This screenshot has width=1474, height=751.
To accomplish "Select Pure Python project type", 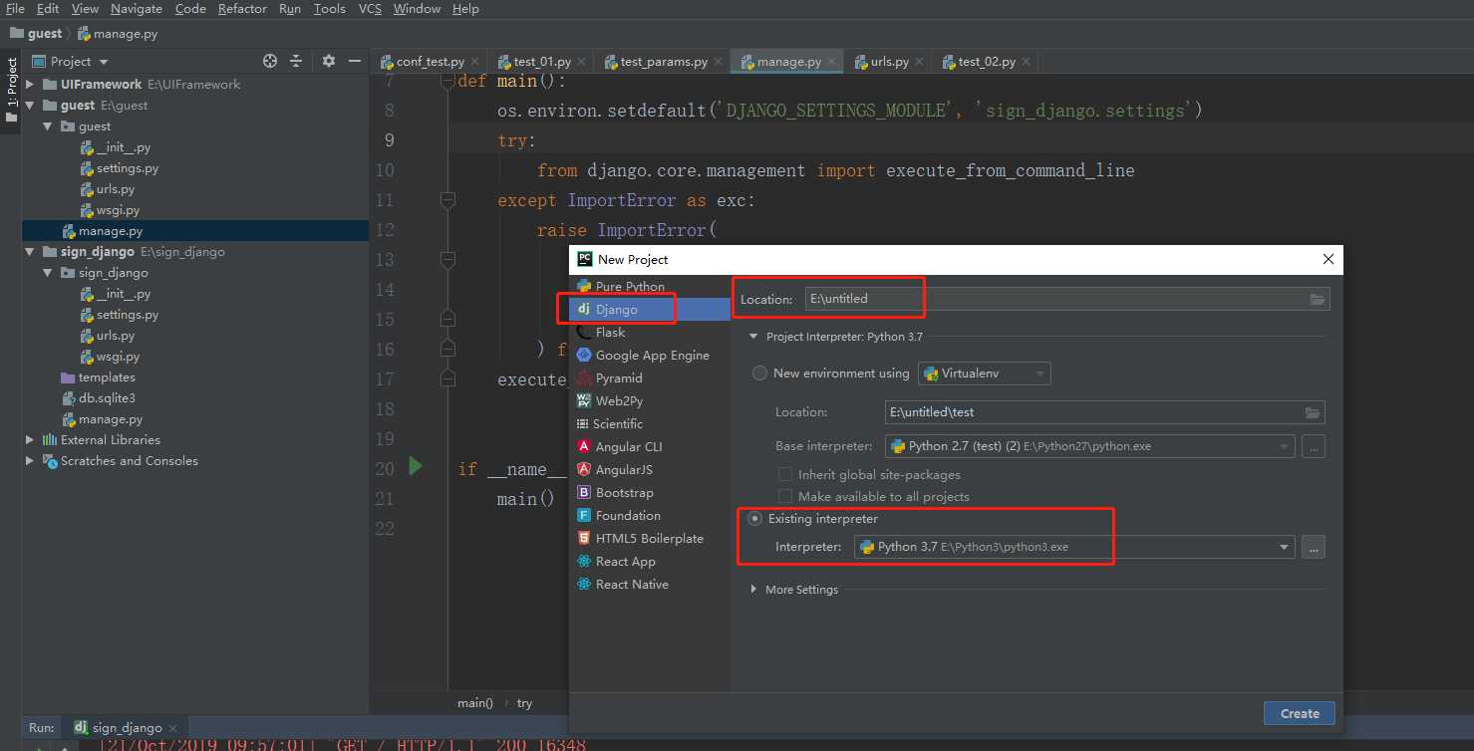I will coord(629,287).
